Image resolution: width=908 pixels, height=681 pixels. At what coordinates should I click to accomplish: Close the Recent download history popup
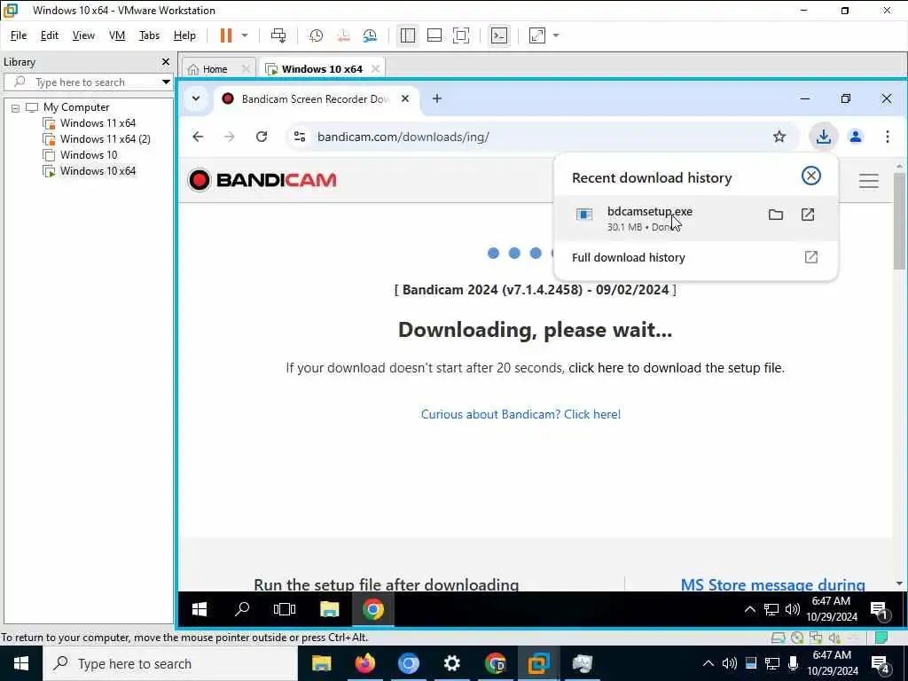[811, 176]
